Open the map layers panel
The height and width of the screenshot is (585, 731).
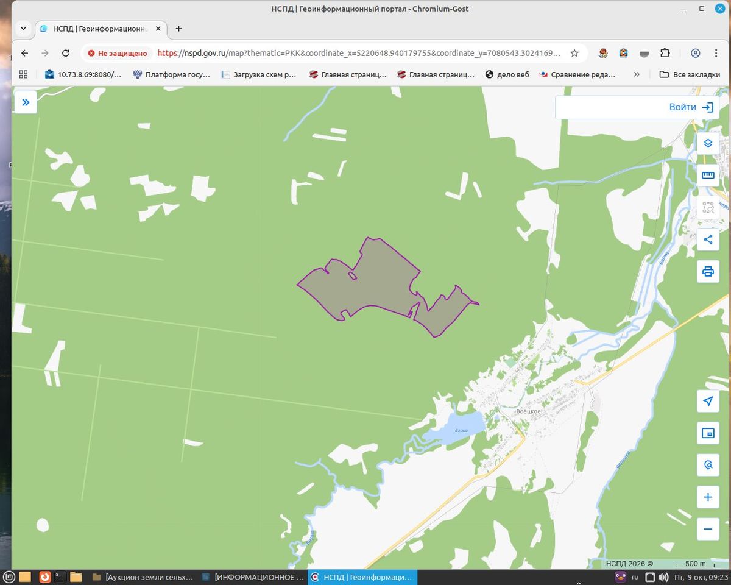pos(708,143)
